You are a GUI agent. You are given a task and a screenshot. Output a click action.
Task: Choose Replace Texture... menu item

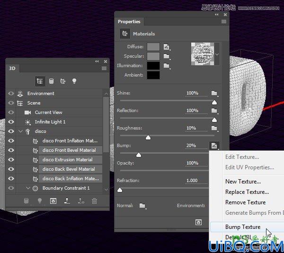click(x=247, y=192)
